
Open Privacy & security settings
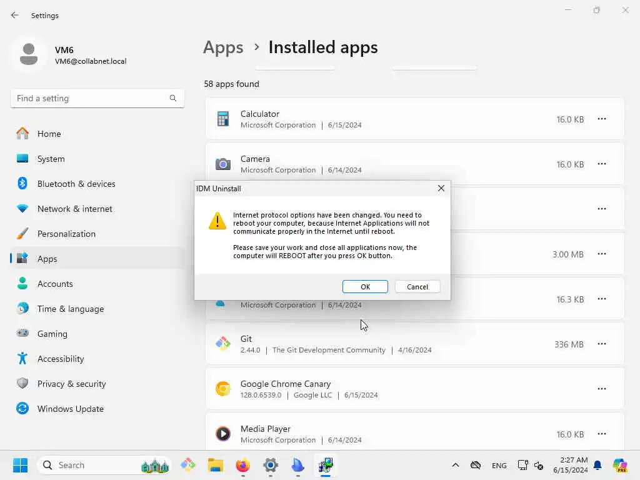(x=97, y=384)
